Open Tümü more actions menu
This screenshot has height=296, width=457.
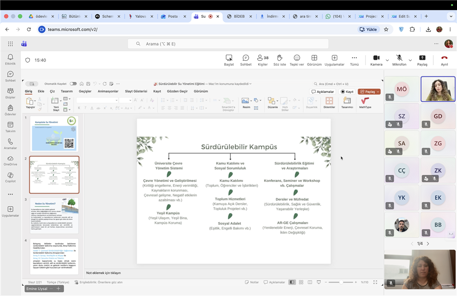click(354, 60)
